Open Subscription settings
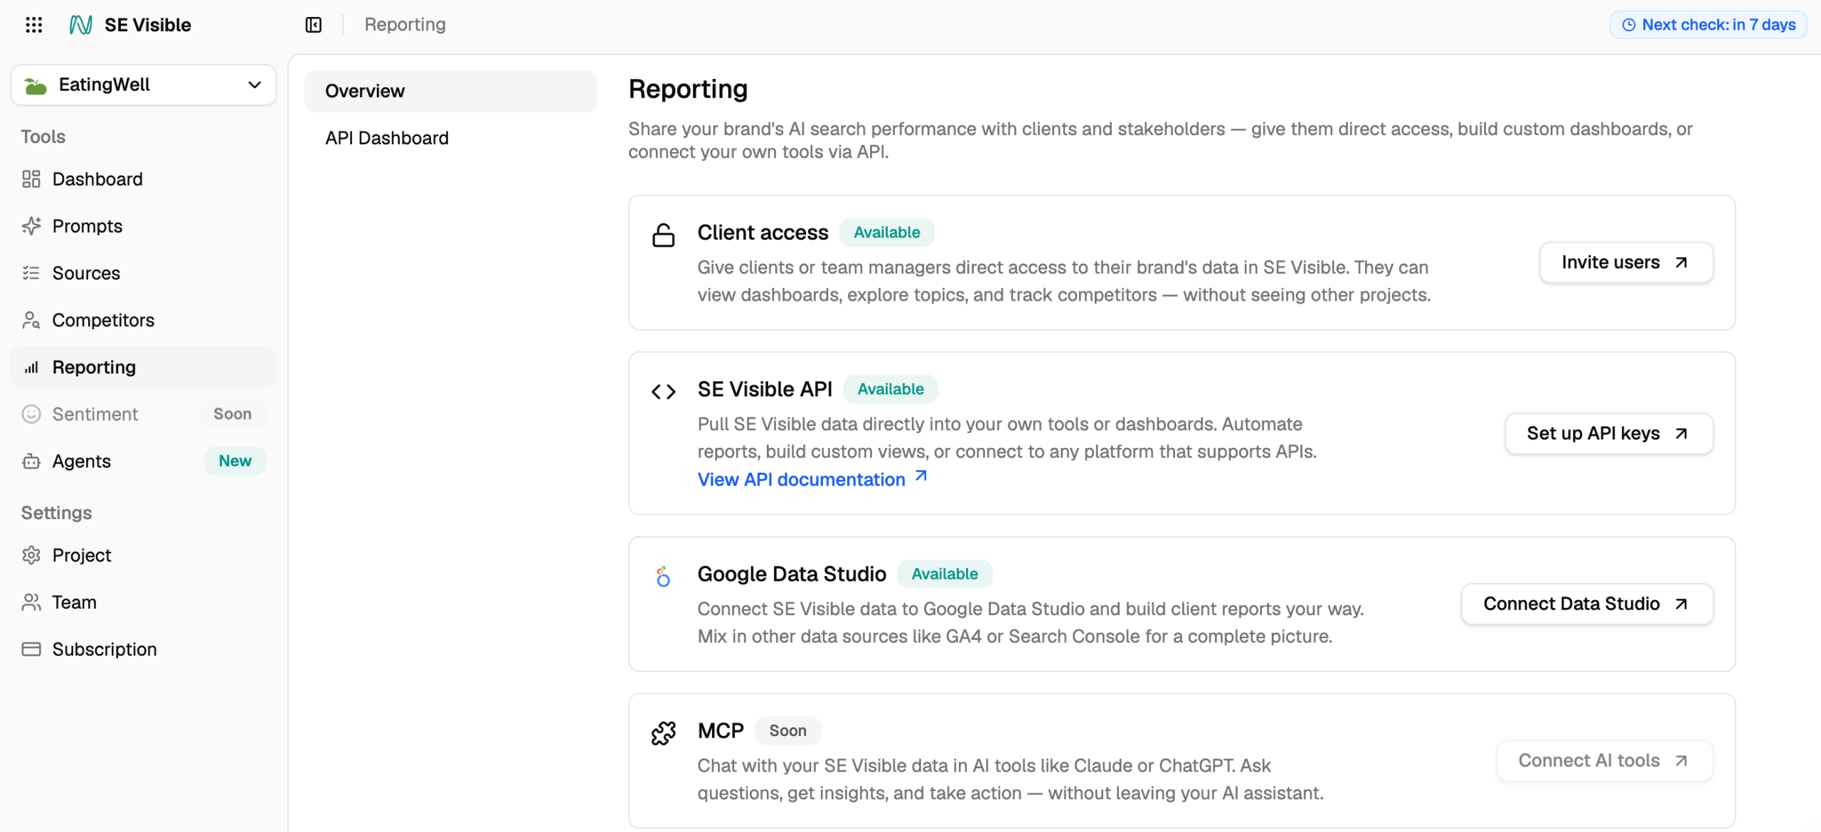Image resolution: width=1821 pixels, height=832 pixels. [144, 649]
